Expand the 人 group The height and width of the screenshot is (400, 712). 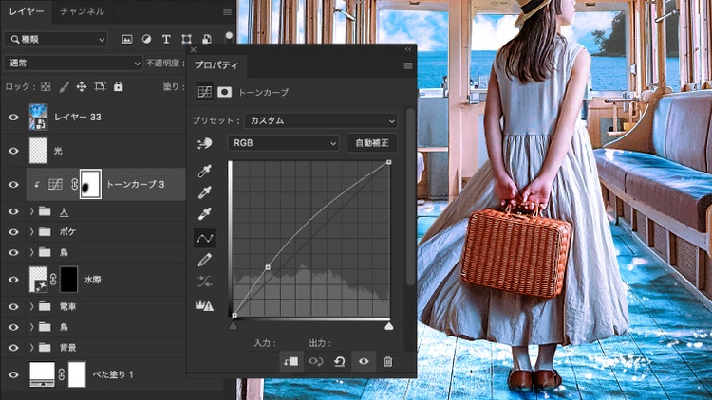click(31, 211)
